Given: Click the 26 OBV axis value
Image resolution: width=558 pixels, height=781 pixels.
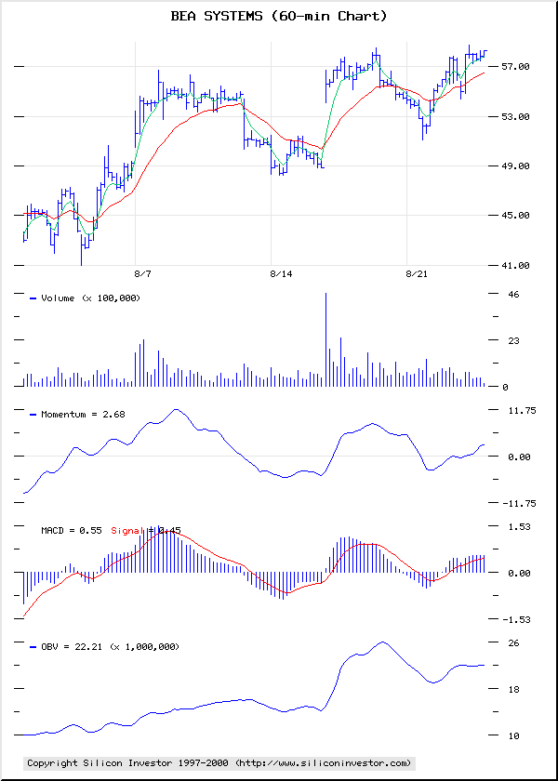Looking at the screenshot, I should click(x=513, y=643).
